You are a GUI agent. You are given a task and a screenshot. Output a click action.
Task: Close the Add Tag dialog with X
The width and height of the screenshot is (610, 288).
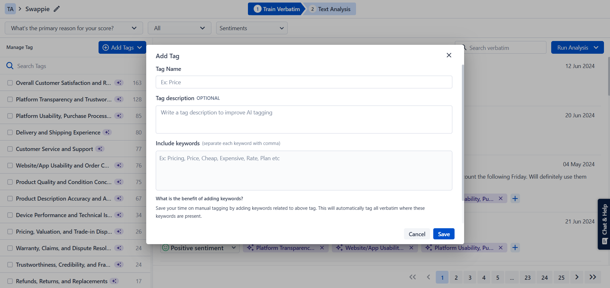click(449, 55)
